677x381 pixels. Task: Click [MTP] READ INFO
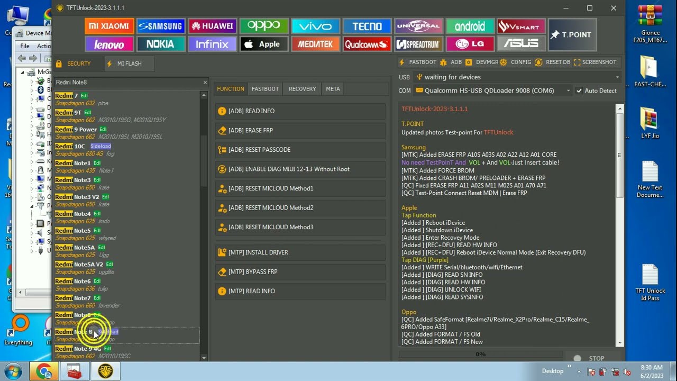[x=300, y=291]
